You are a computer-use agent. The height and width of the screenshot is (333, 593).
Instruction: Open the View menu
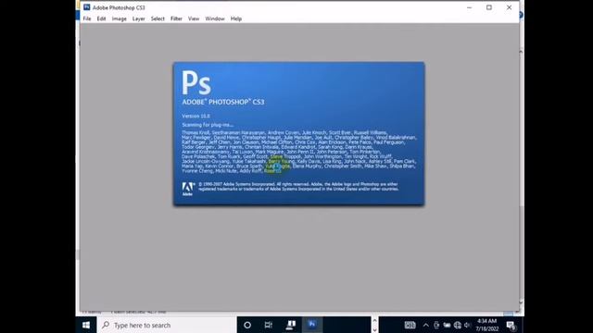[x=194, y=18]
